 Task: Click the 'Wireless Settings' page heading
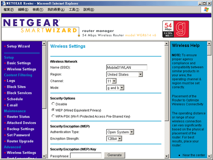pyautogui.click(x=68, y=46)
